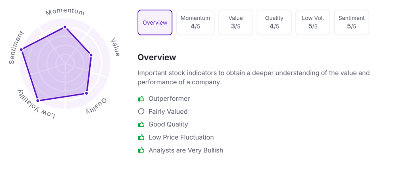Select the Low Vol. 5/5 tab
The image size is (413, 169).
coord(313,23)
